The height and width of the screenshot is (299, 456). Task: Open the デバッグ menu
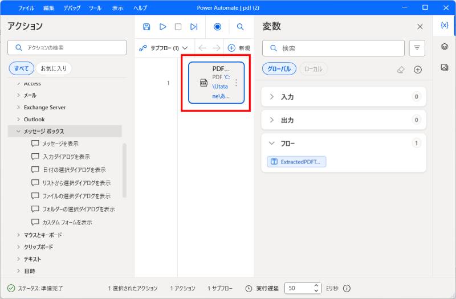point(72,8)
